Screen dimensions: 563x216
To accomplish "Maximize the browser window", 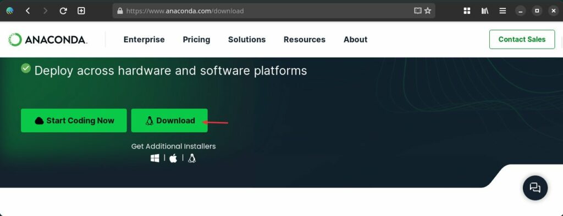I will pos(537,11).
